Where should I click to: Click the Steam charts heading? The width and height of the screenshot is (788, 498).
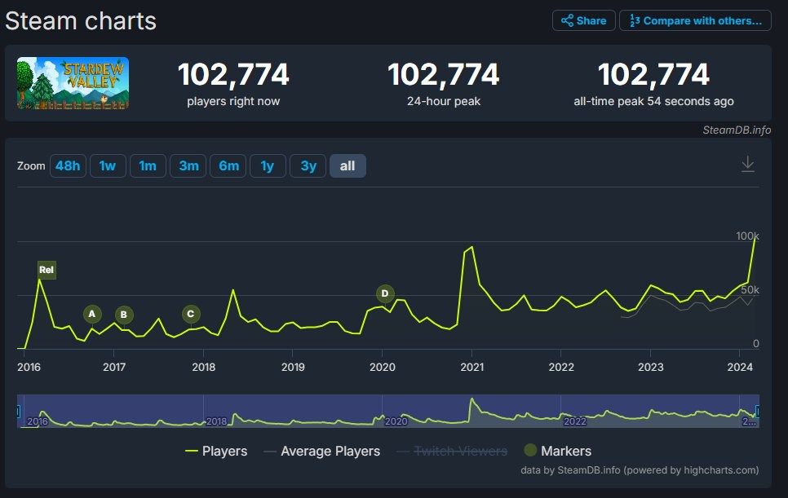[81, 21]
